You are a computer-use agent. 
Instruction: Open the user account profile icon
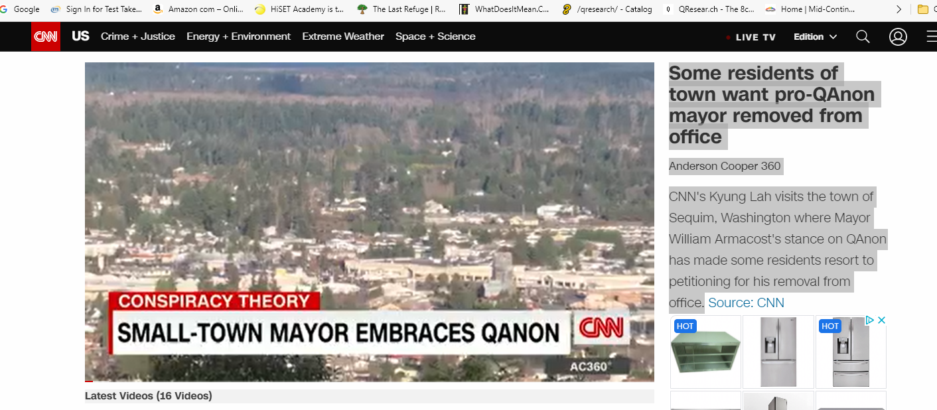(898, 36)
